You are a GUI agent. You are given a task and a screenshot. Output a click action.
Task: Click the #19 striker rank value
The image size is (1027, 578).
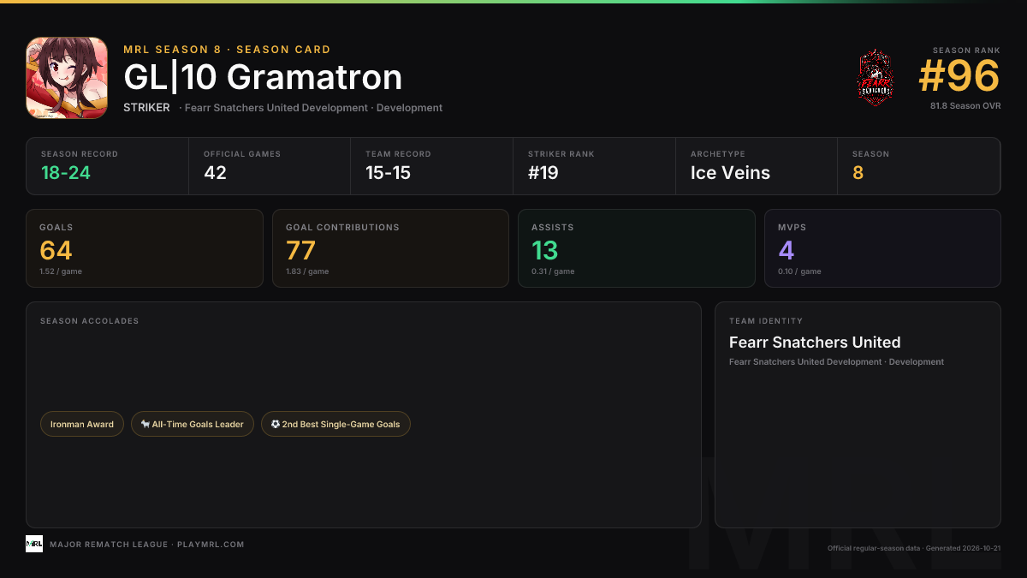click(543, 173)
